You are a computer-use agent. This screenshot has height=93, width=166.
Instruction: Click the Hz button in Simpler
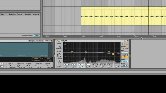(2, 66)
